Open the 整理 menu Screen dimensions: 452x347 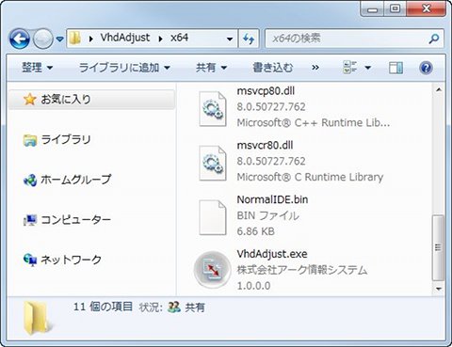pos(38,68)
